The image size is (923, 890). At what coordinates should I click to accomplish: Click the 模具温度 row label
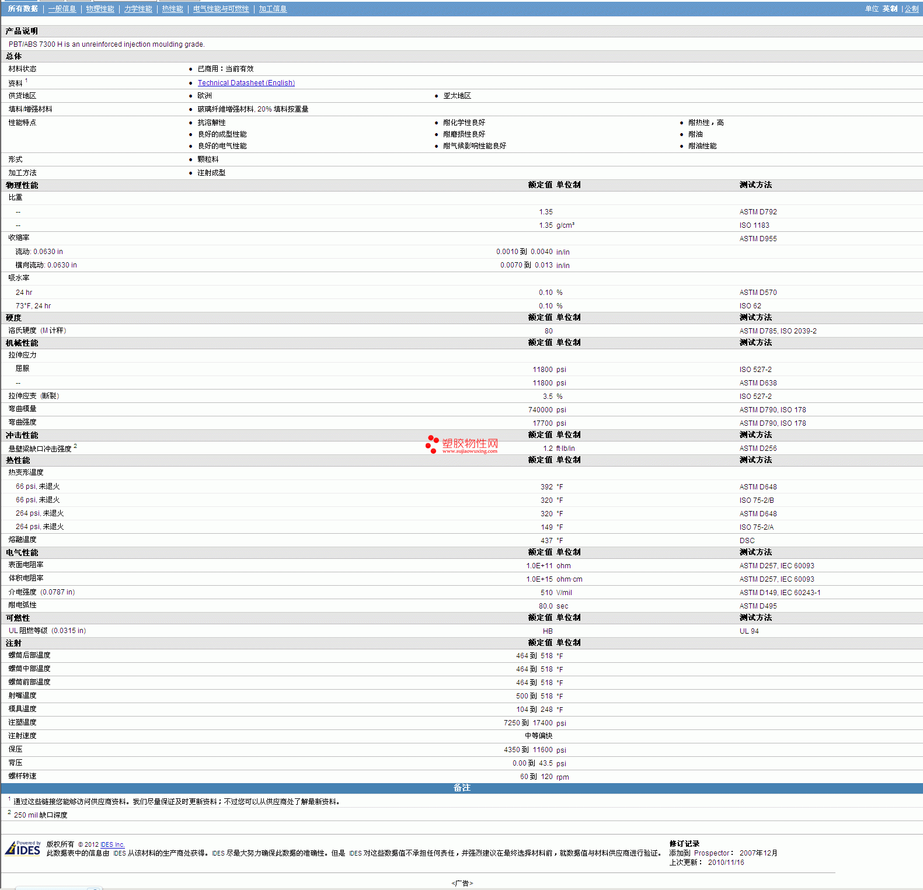point(23,709)
